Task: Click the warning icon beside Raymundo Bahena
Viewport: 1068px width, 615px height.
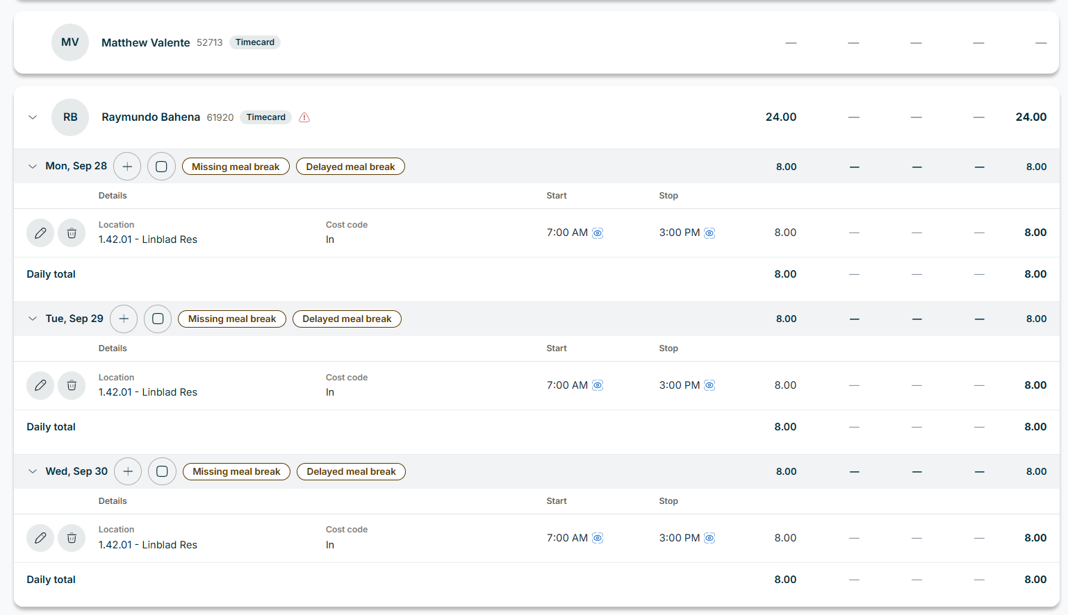Action: pos(304,117)
